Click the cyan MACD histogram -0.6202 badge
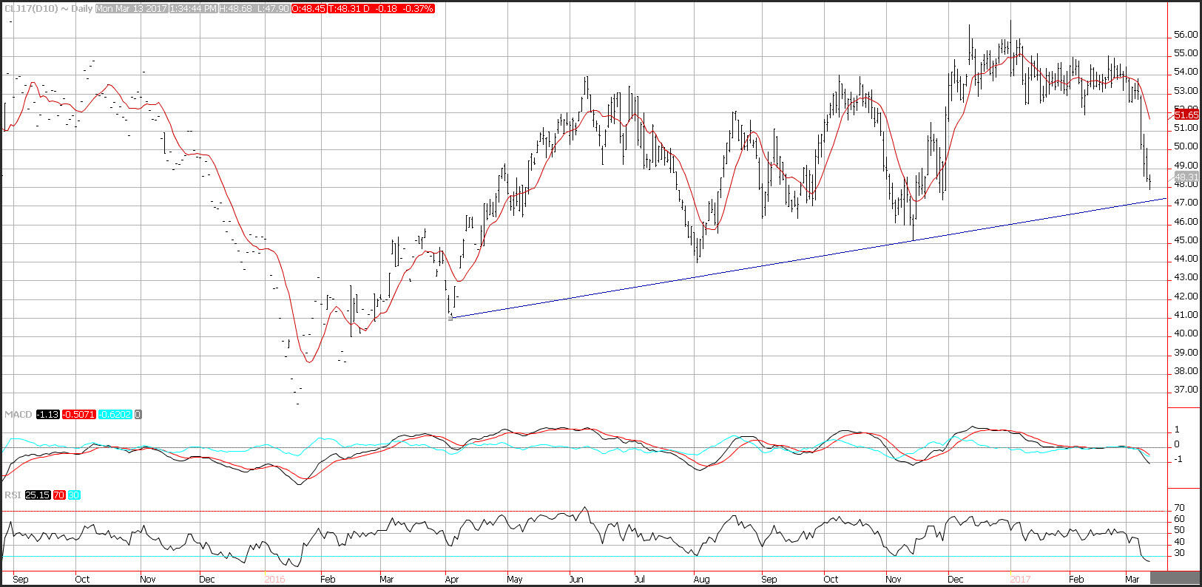 115,415
